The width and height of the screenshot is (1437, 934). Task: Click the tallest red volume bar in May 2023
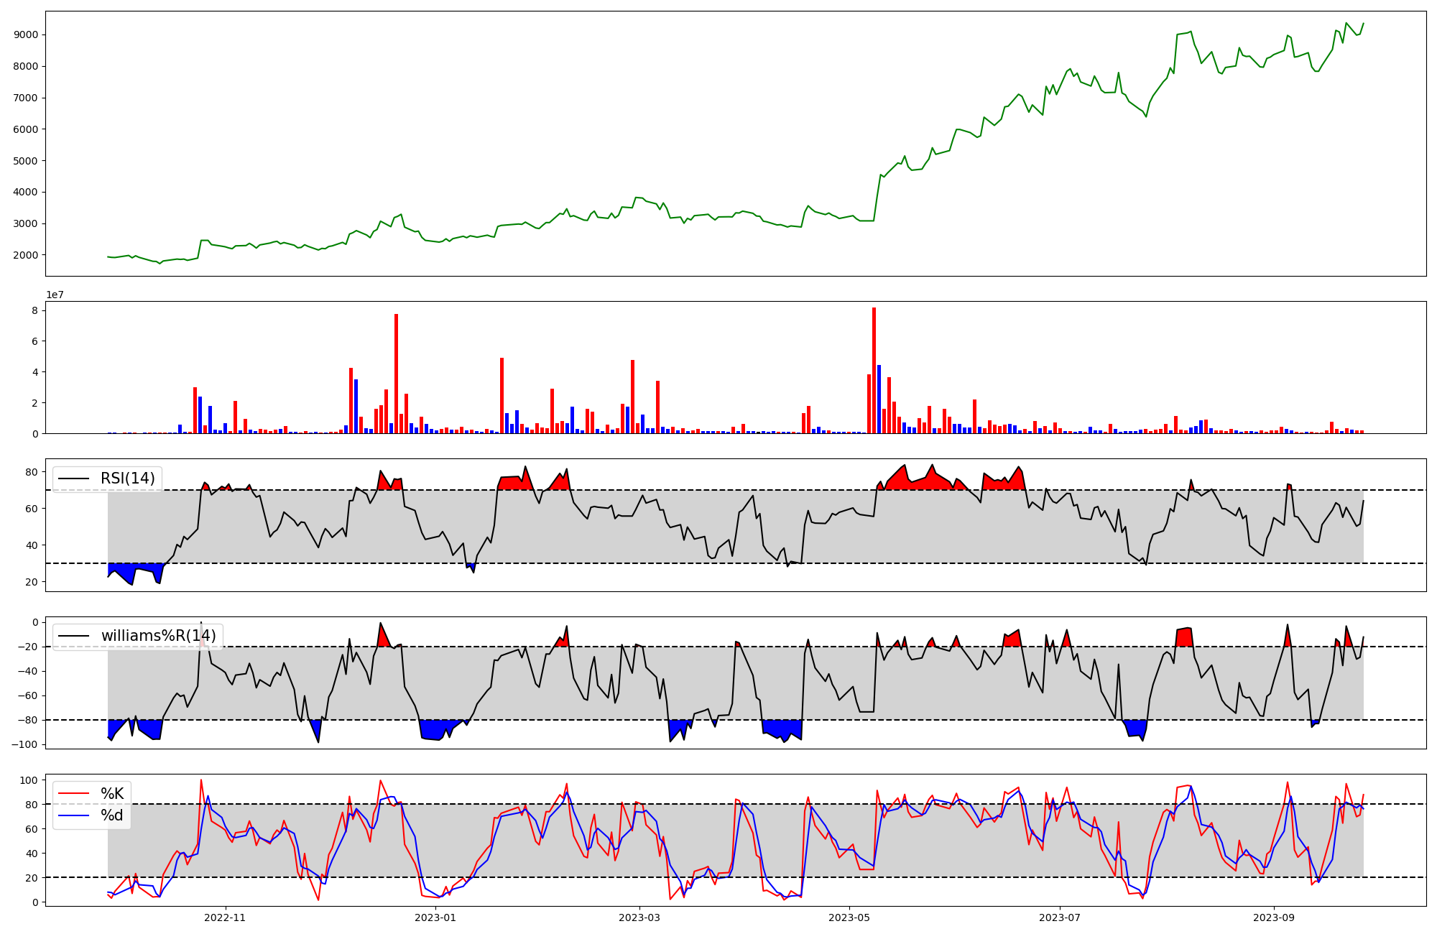pyautogui.click(x=874, y=370)
